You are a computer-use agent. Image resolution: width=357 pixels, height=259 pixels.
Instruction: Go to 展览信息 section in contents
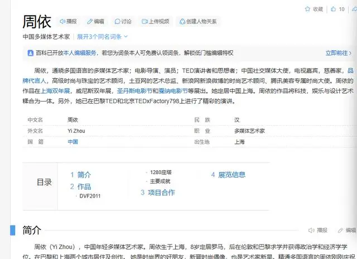coord(231,175)
